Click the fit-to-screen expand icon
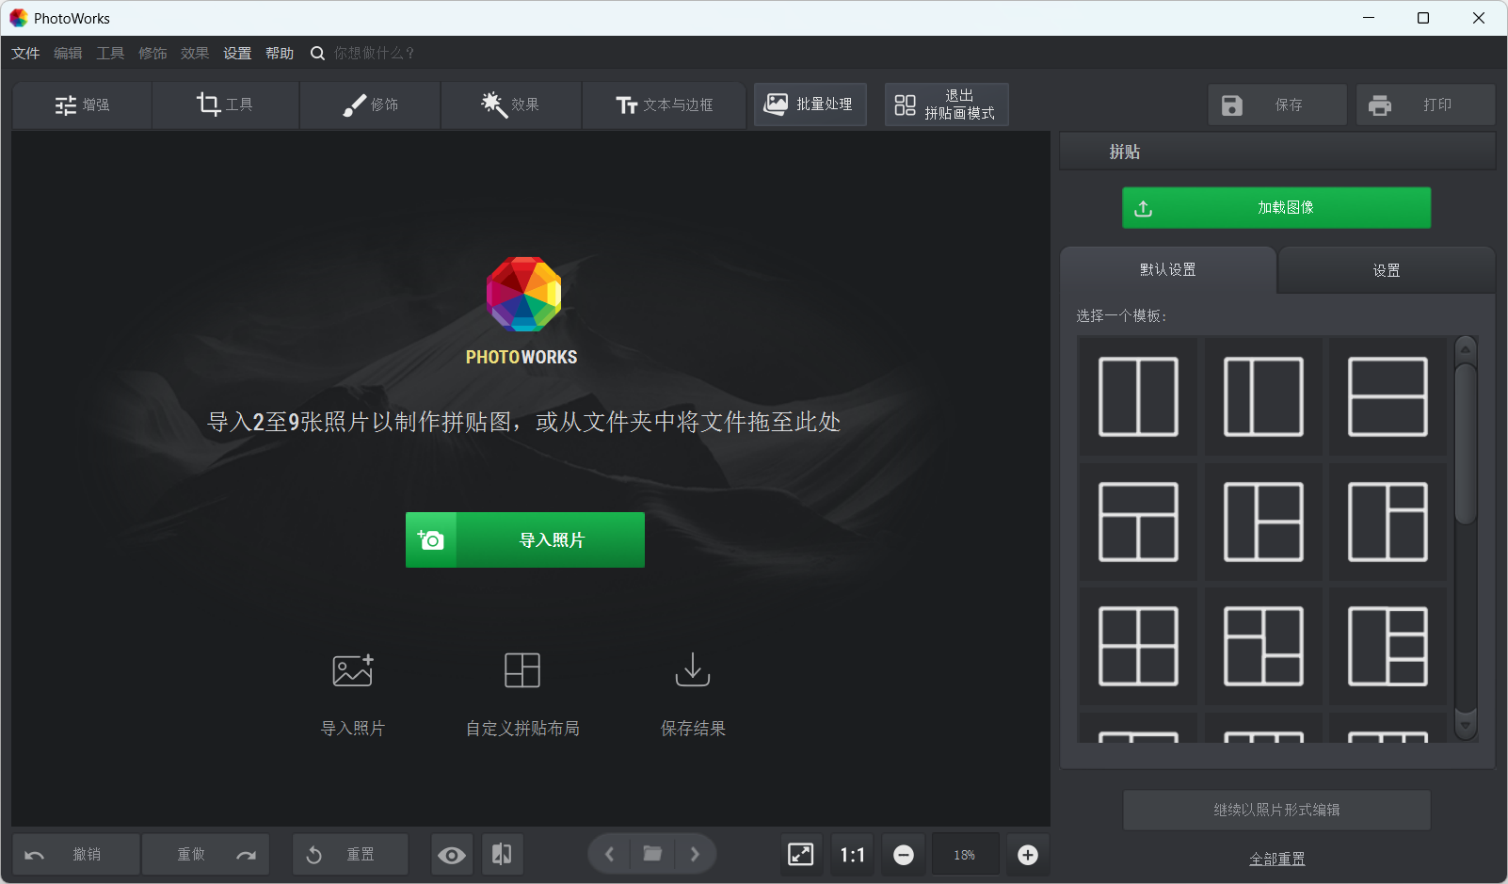 click(x=801, y=855)
